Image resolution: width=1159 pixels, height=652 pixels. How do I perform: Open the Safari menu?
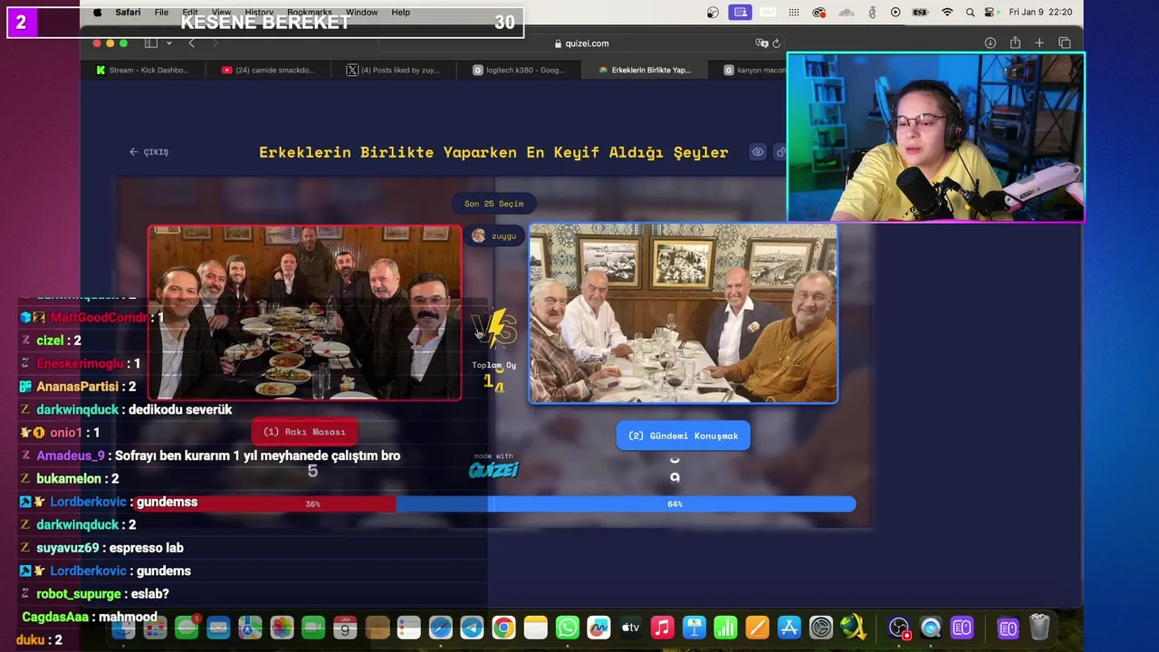[x=128, y=13]
